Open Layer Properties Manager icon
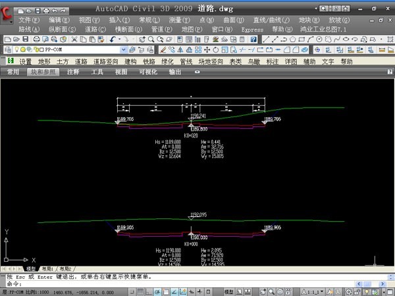This screenshot has width=395, height=296. (8, 49)
